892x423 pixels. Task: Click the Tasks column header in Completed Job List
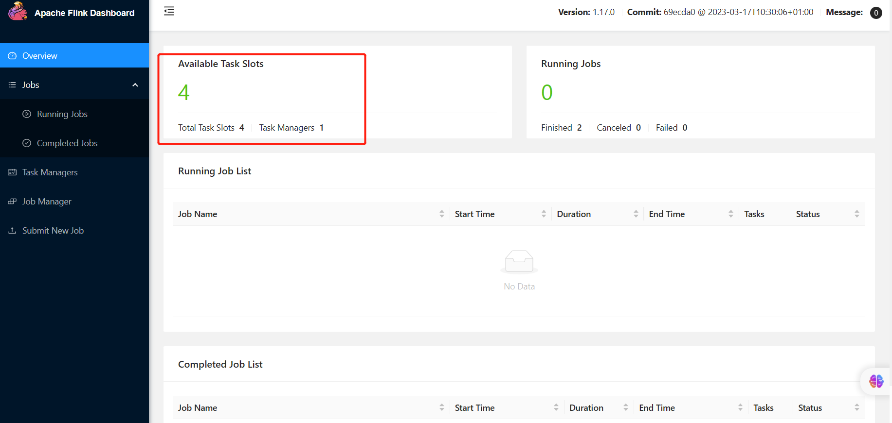pyautogui.click(x=763, y=408)
